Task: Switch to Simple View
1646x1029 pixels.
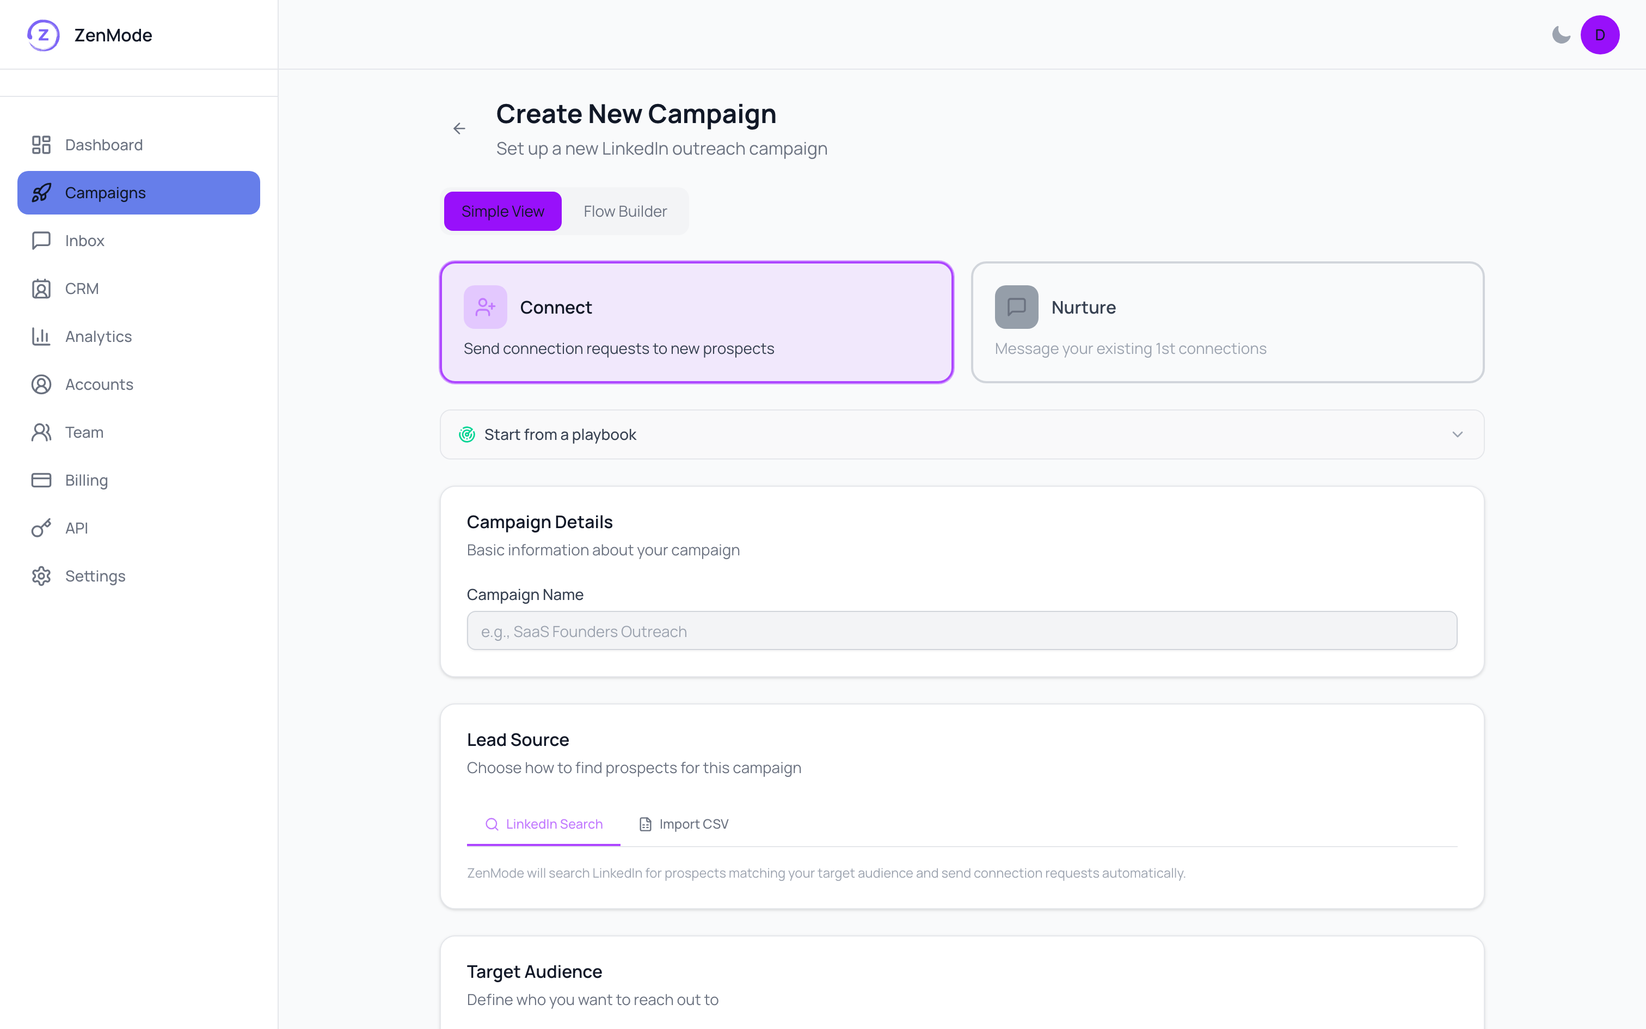Action: [502, 212]
